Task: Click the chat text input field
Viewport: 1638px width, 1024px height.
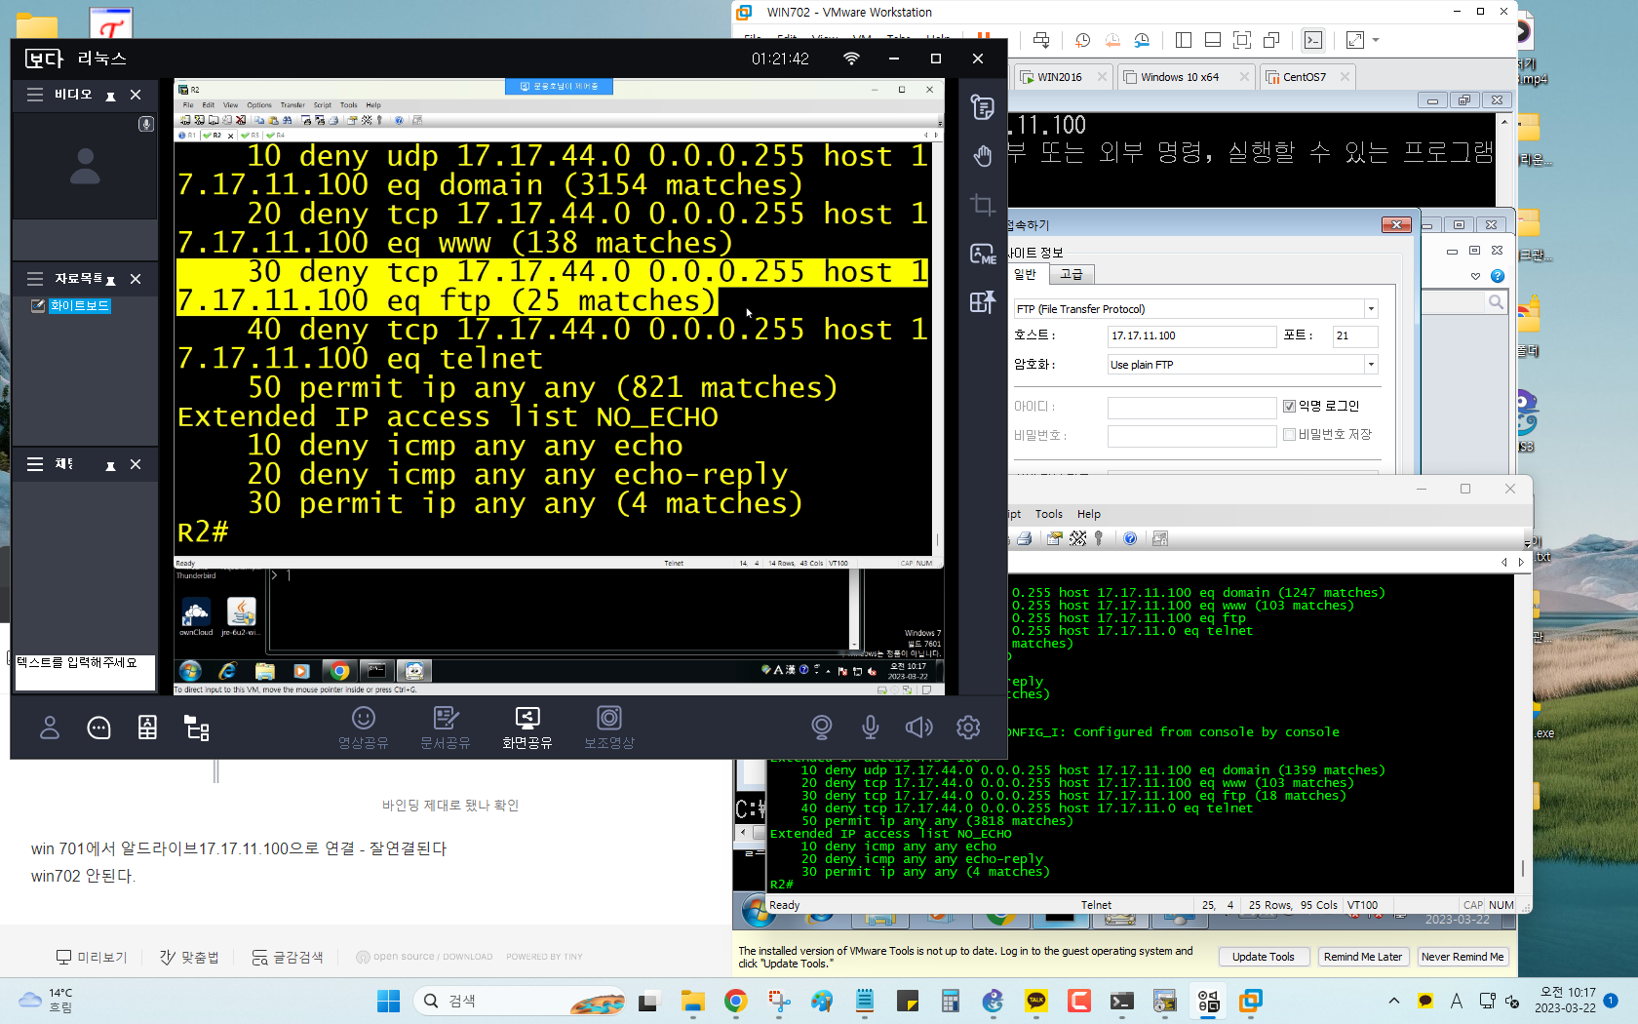Action: click(85, 672)
